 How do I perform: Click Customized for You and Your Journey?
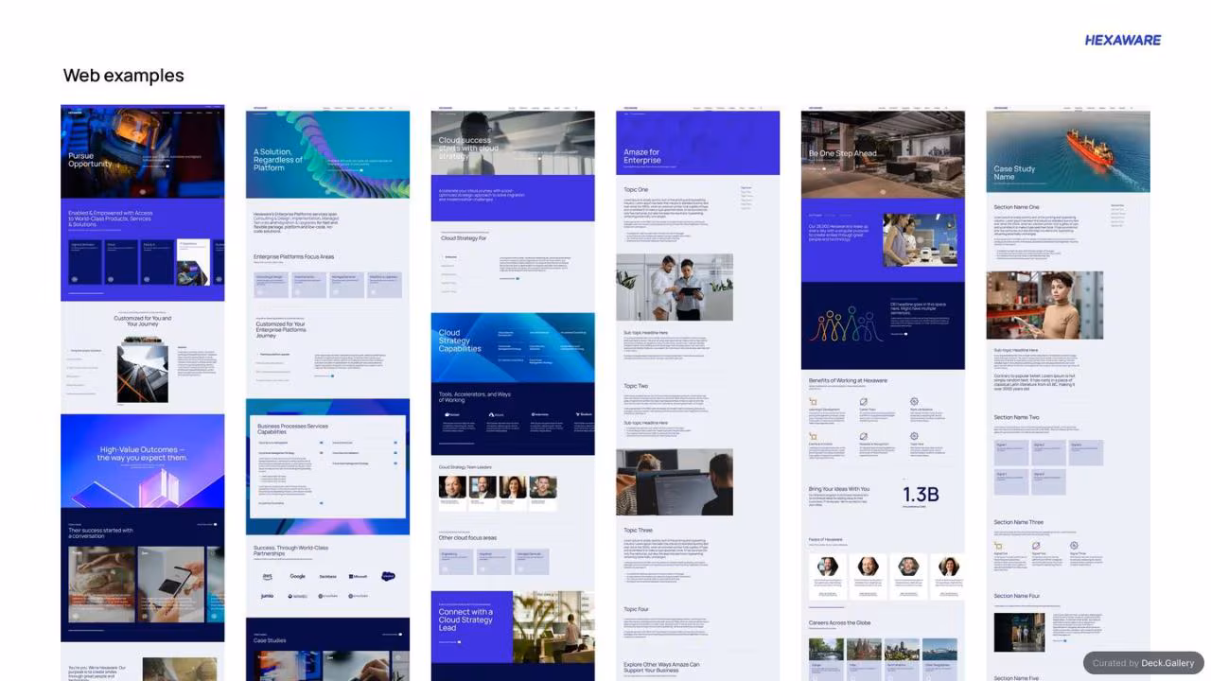point(142,322)
